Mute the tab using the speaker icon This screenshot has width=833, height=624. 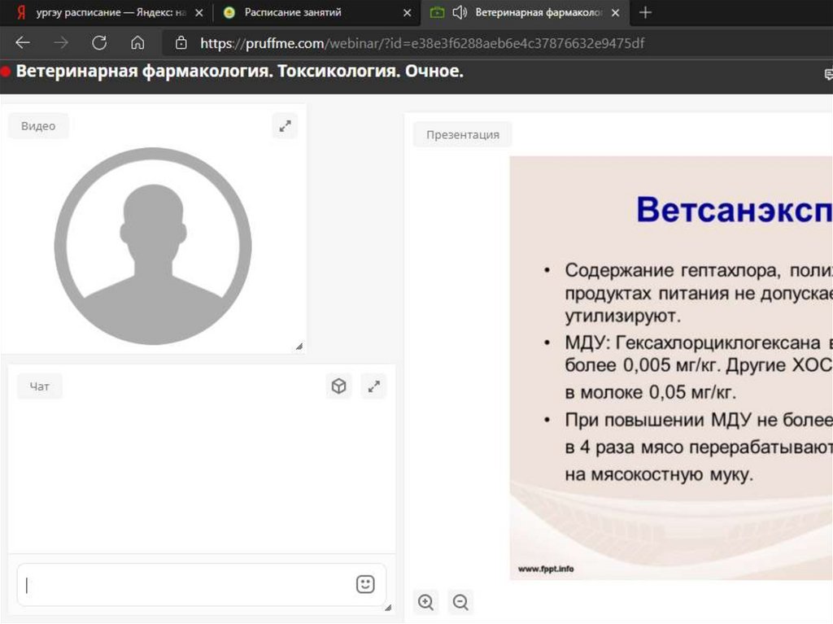[x=460, y=12]
